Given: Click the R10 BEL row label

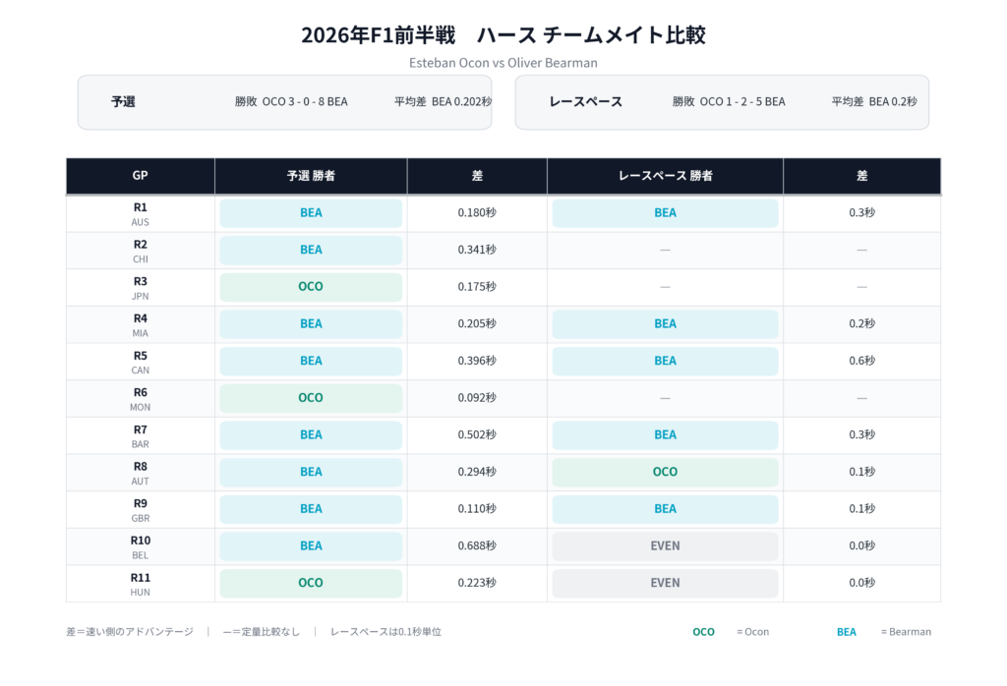Looking at the screenshot, I should click(x=140, y=547).
